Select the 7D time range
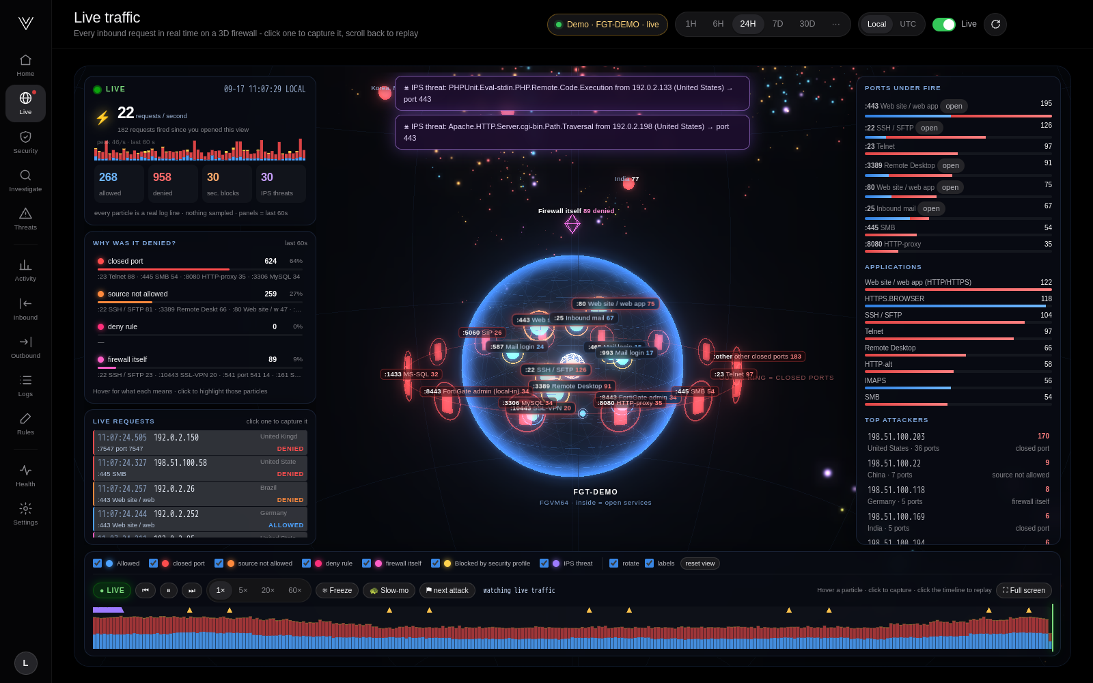Screen dimensions: 1093x683 click(x=777, y=24)
